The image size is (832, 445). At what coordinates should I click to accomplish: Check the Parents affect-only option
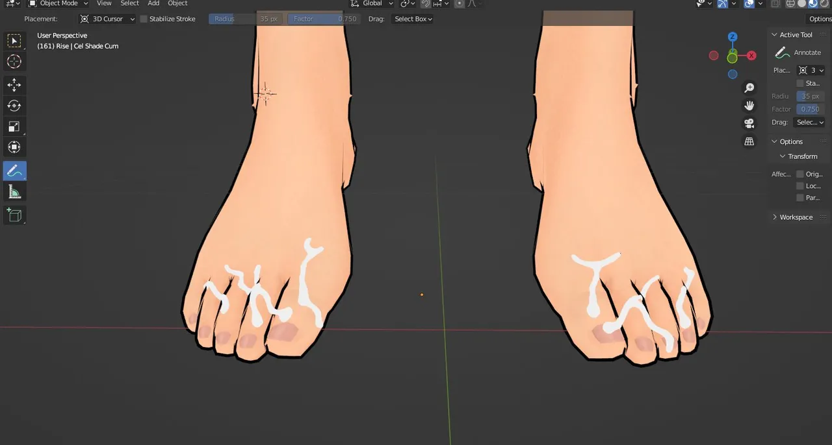click(800, 197)
